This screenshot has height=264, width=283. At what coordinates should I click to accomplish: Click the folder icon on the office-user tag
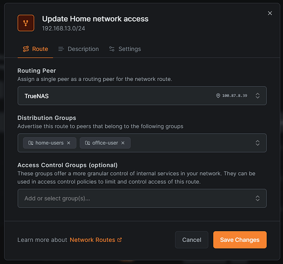(87, 143)
